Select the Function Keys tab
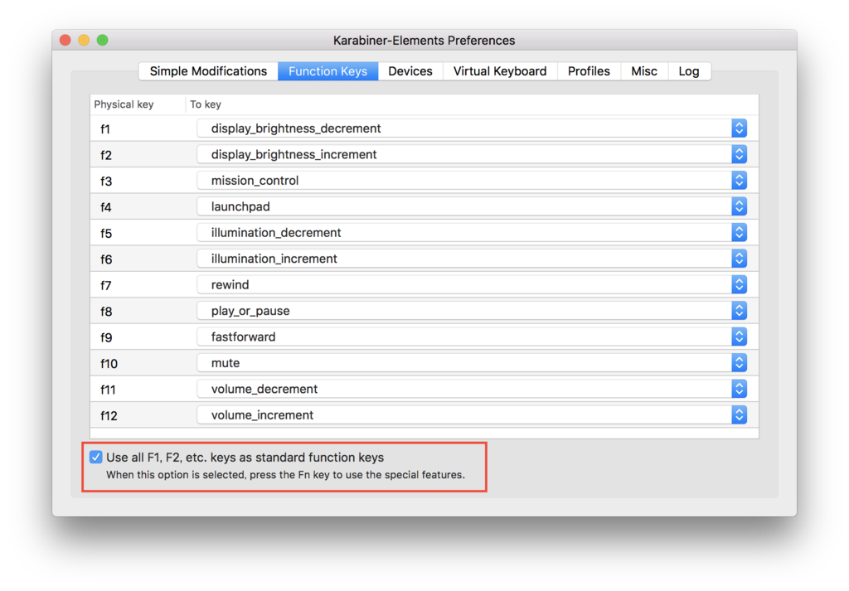The width and height of the screenshot is (849, 591). 327,71
